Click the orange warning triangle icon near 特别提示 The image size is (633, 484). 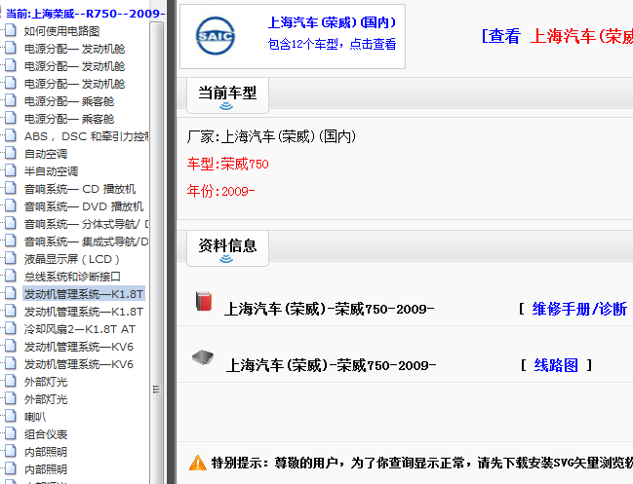pos(198,463)
